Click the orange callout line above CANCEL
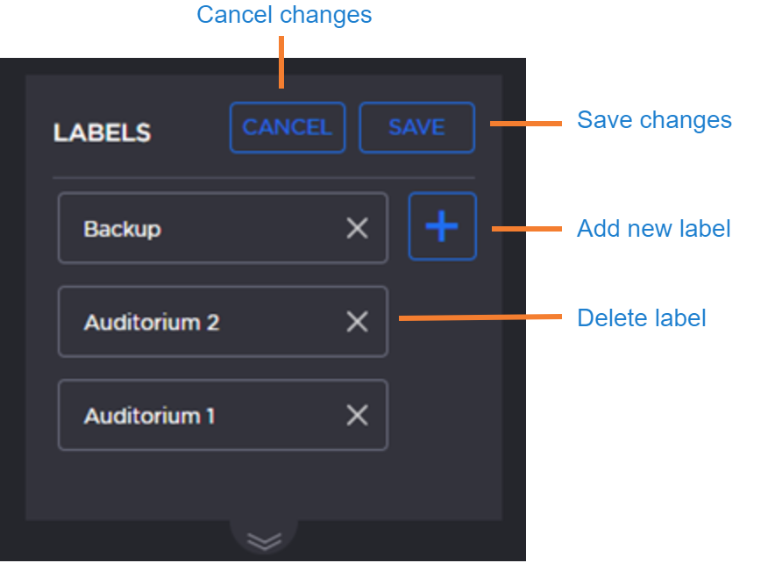Image resolution: width=775 pixels, height=563 pixels. tap(281, 61)
